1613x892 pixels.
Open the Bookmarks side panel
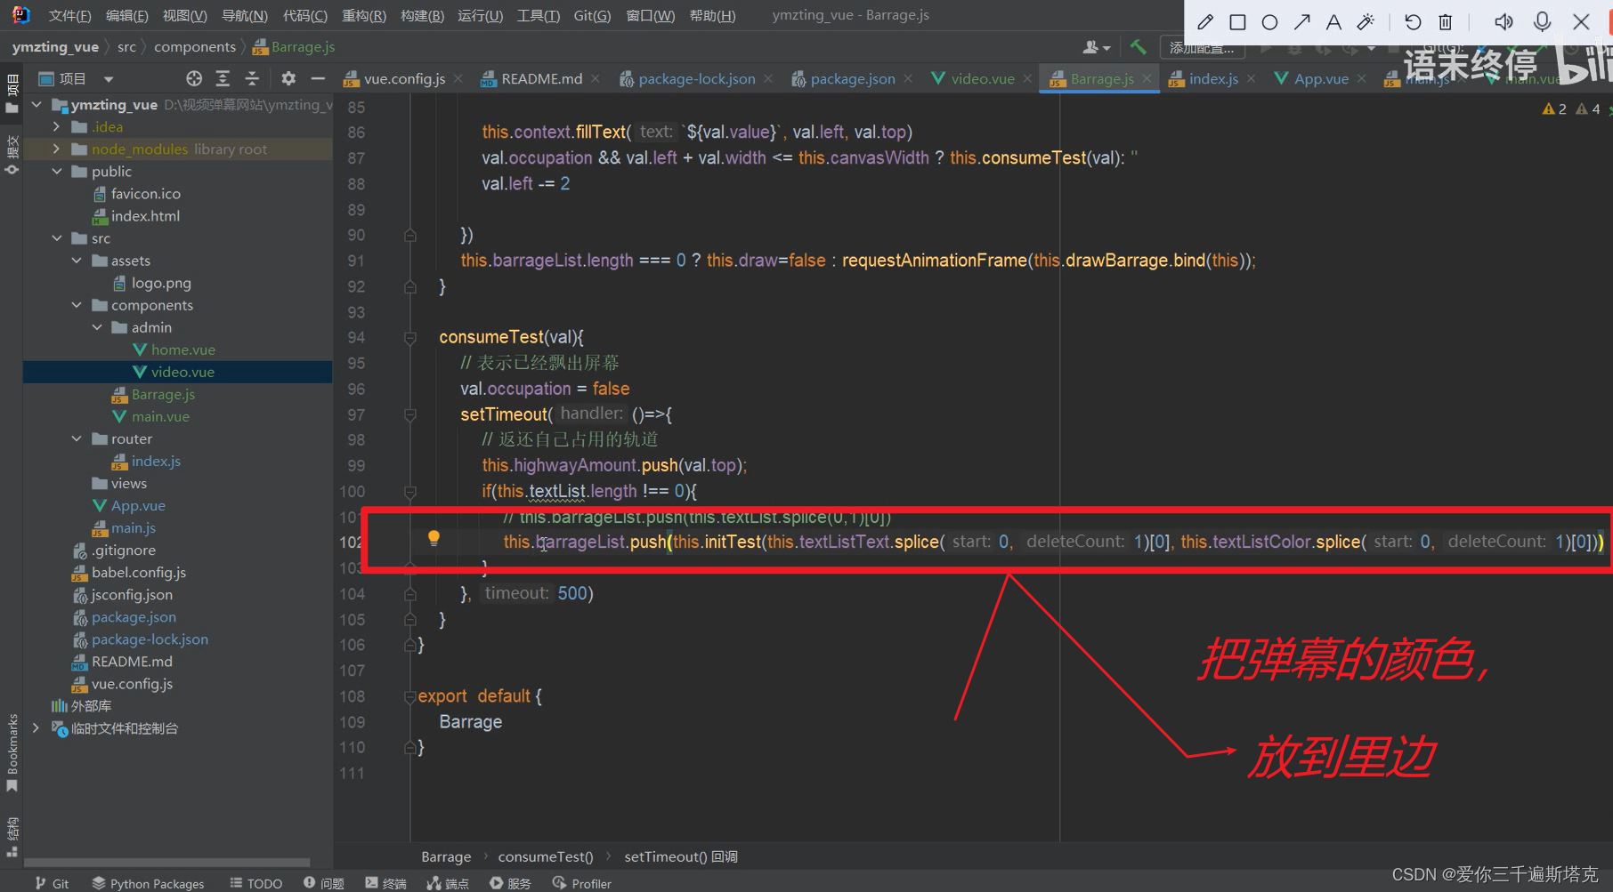click(x=12, y=752)
